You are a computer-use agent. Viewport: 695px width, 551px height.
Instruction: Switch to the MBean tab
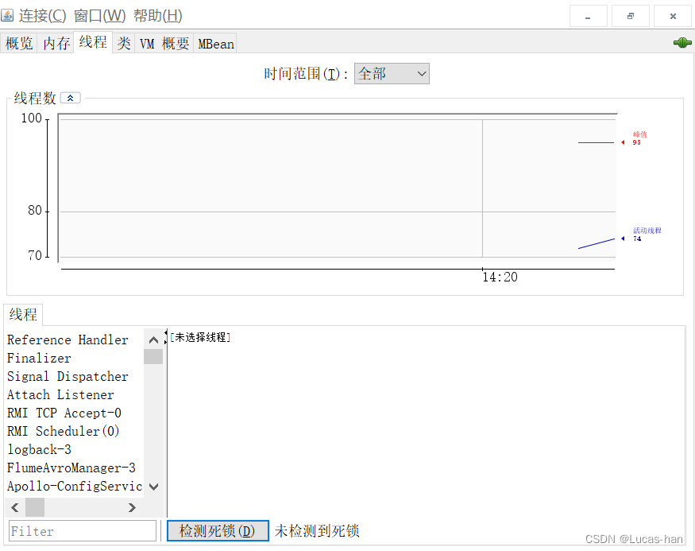[x=216, y=43]
